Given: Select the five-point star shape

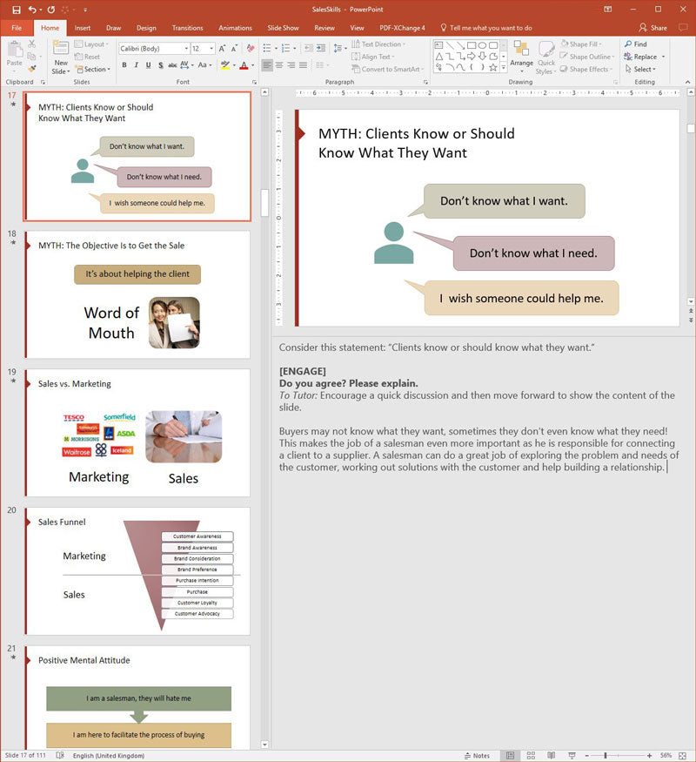Looking at the screenshot, I should point(493,68).
